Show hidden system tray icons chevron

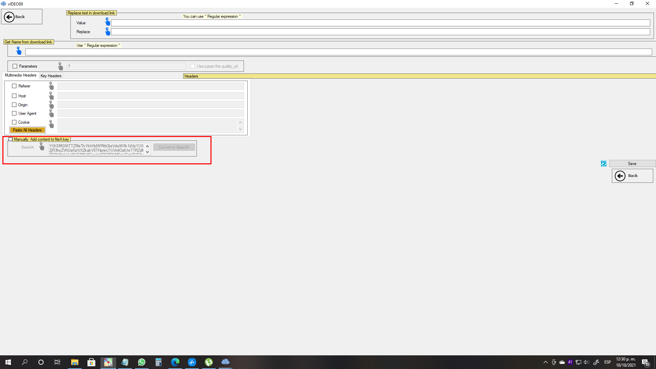(x=545, y=362)
